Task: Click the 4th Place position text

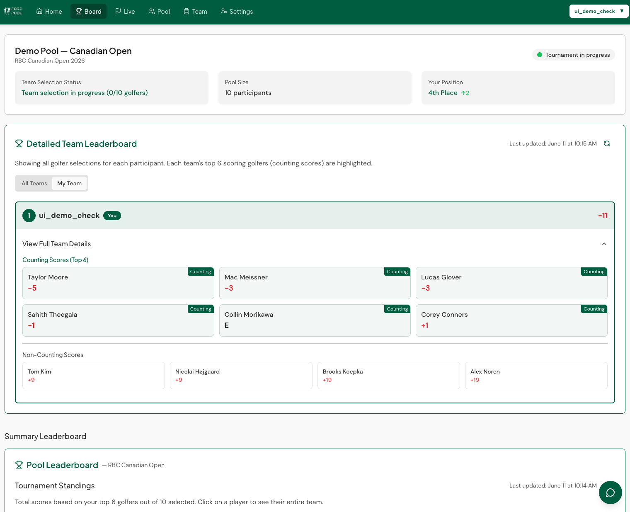Action: 443,93
